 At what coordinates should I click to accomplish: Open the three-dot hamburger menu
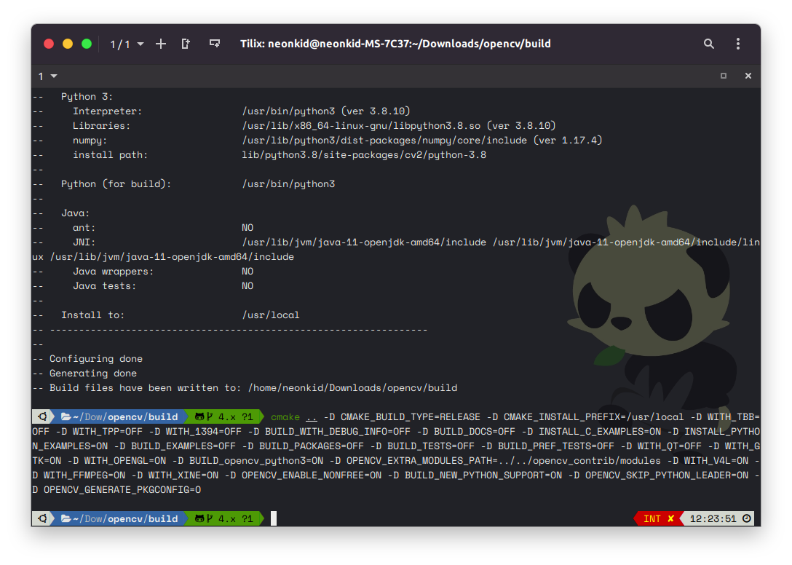click(x=738, y=44)
